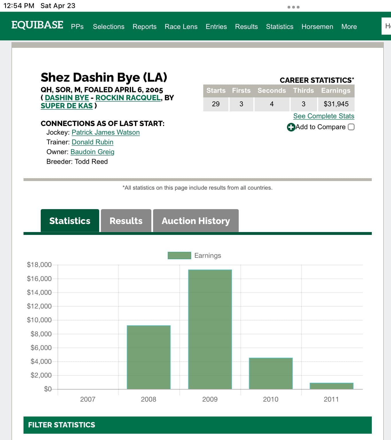Open the Race Lens menu
Viewport: 391px width, 440px height.
181,27
